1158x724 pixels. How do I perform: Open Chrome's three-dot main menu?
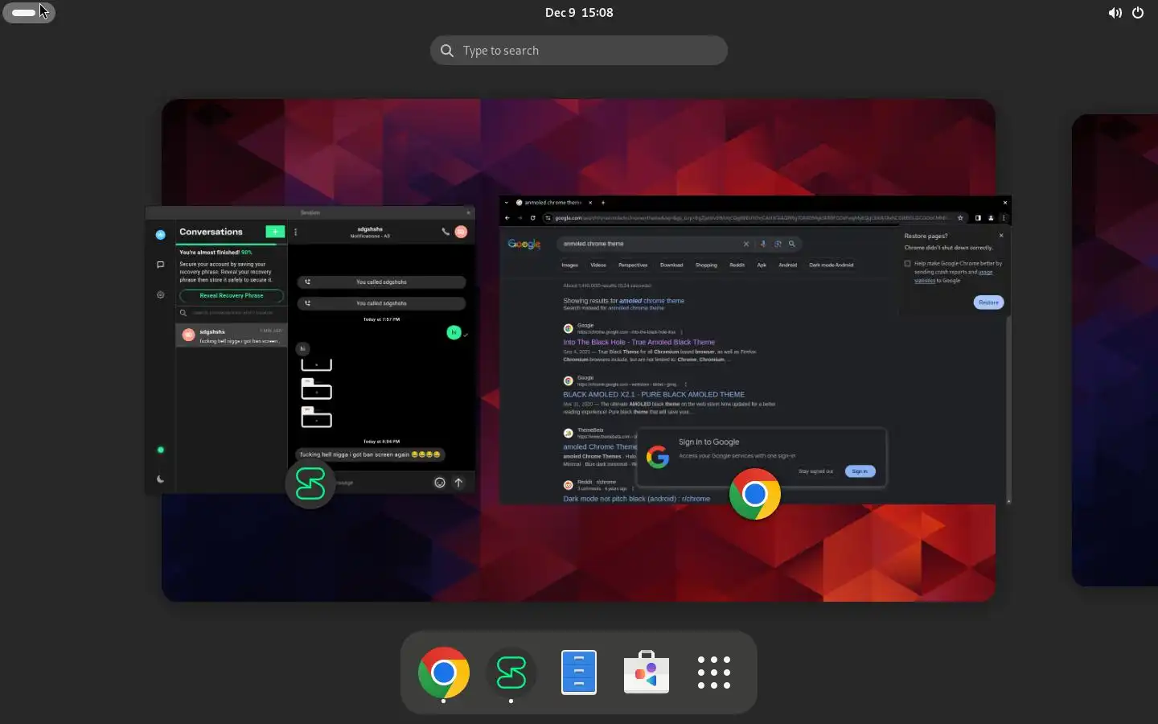pos(1004,218)
